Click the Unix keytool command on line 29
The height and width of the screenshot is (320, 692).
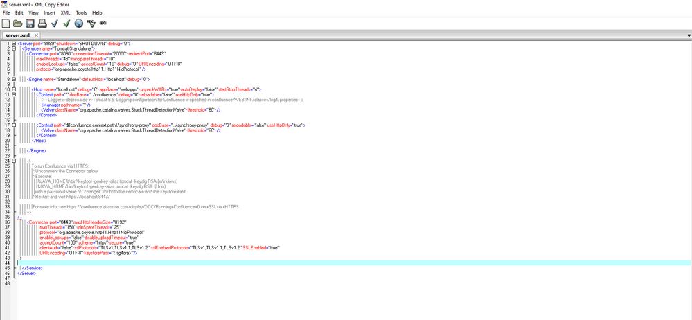(x=102, y=186)
